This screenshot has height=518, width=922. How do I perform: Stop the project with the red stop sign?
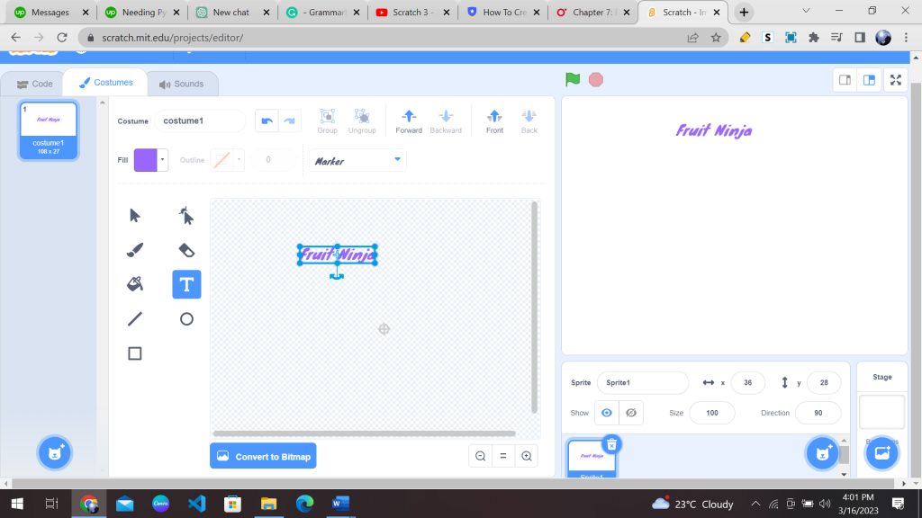pyautogui.click(x=595, y=79)
